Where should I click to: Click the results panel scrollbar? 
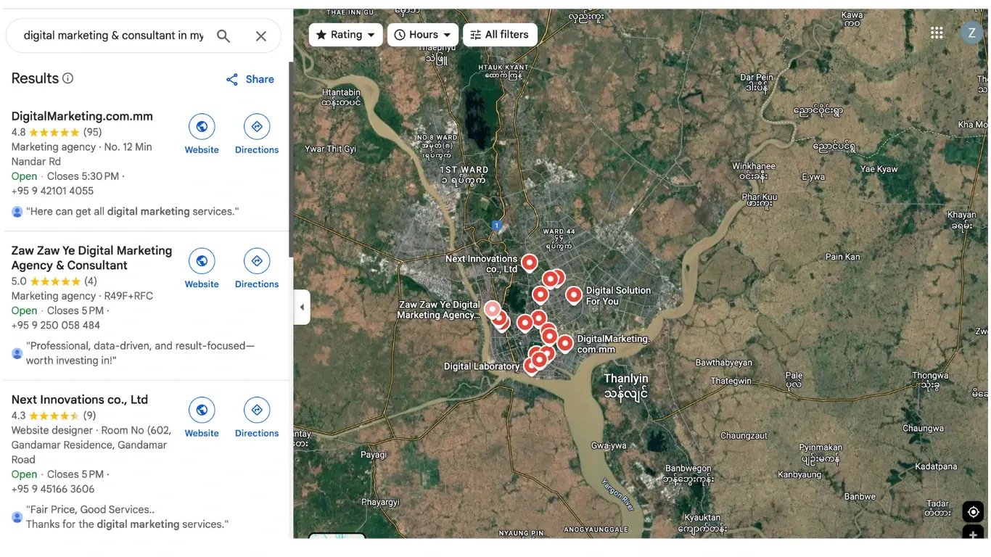click(x=291, y=160)
